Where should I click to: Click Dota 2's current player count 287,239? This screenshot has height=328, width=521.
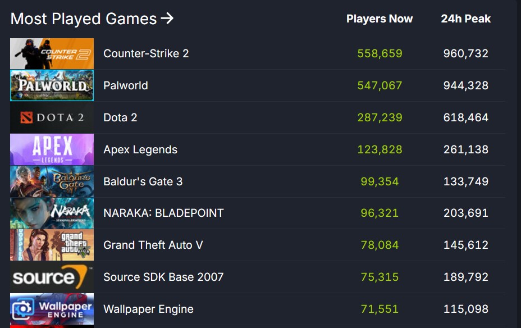(380, 117)
